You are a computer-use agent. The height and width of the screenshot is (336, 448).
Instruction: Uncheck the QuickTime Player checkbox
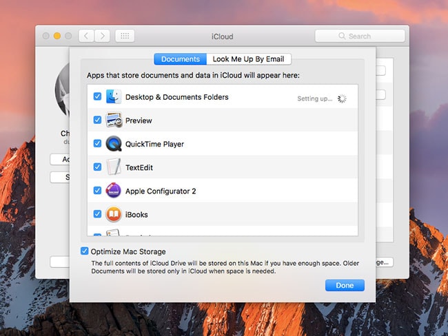(x=97, y=143)
